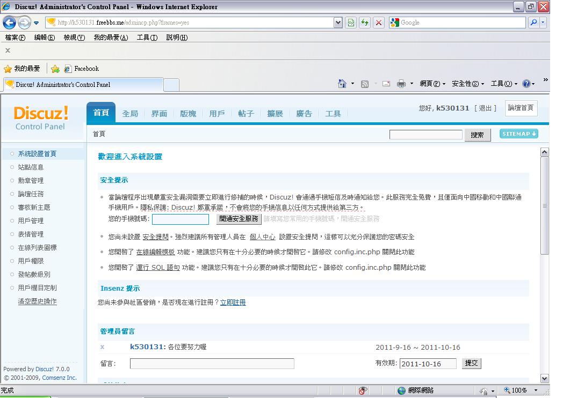
Task: Click the Stop loading X icon
Action: point(379,23)
